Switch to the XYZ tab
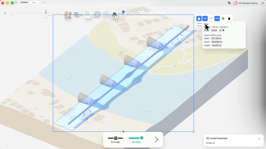This screenshot has width=266, height=149. pyautogui.click(x=211, y=18)
